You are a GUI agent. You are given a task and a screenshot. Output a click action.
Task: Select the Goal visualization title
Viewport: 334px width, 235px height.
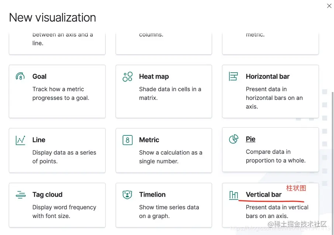point(39,76)
